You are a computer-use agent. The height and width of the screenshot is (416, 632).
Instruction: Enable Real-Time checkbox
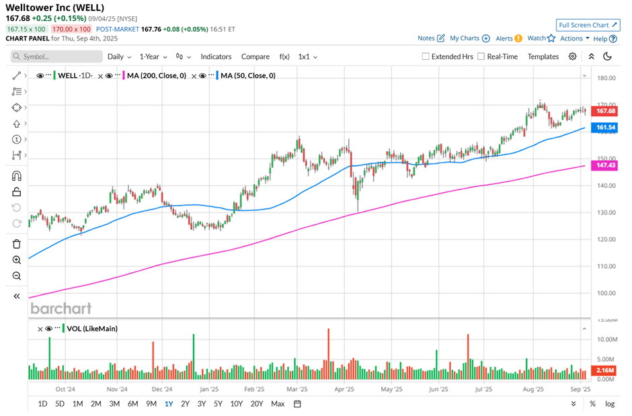(481, 56)
